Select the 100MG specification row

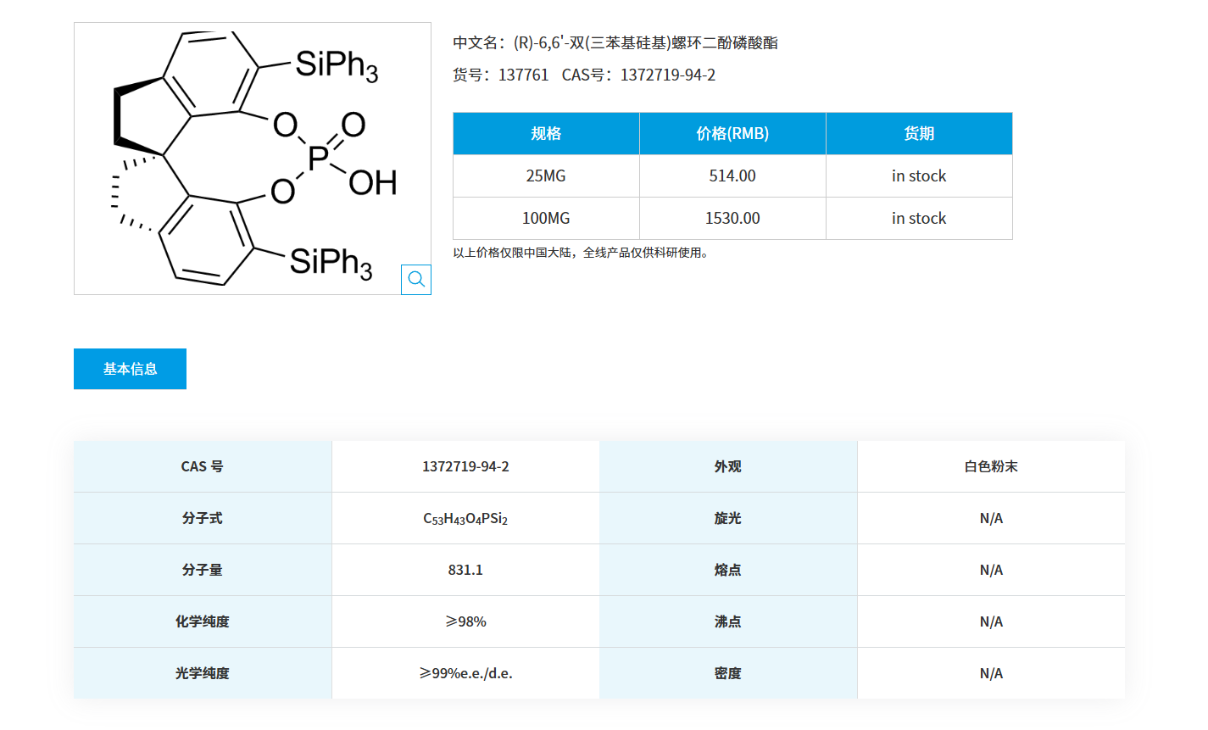click(545, 218)
